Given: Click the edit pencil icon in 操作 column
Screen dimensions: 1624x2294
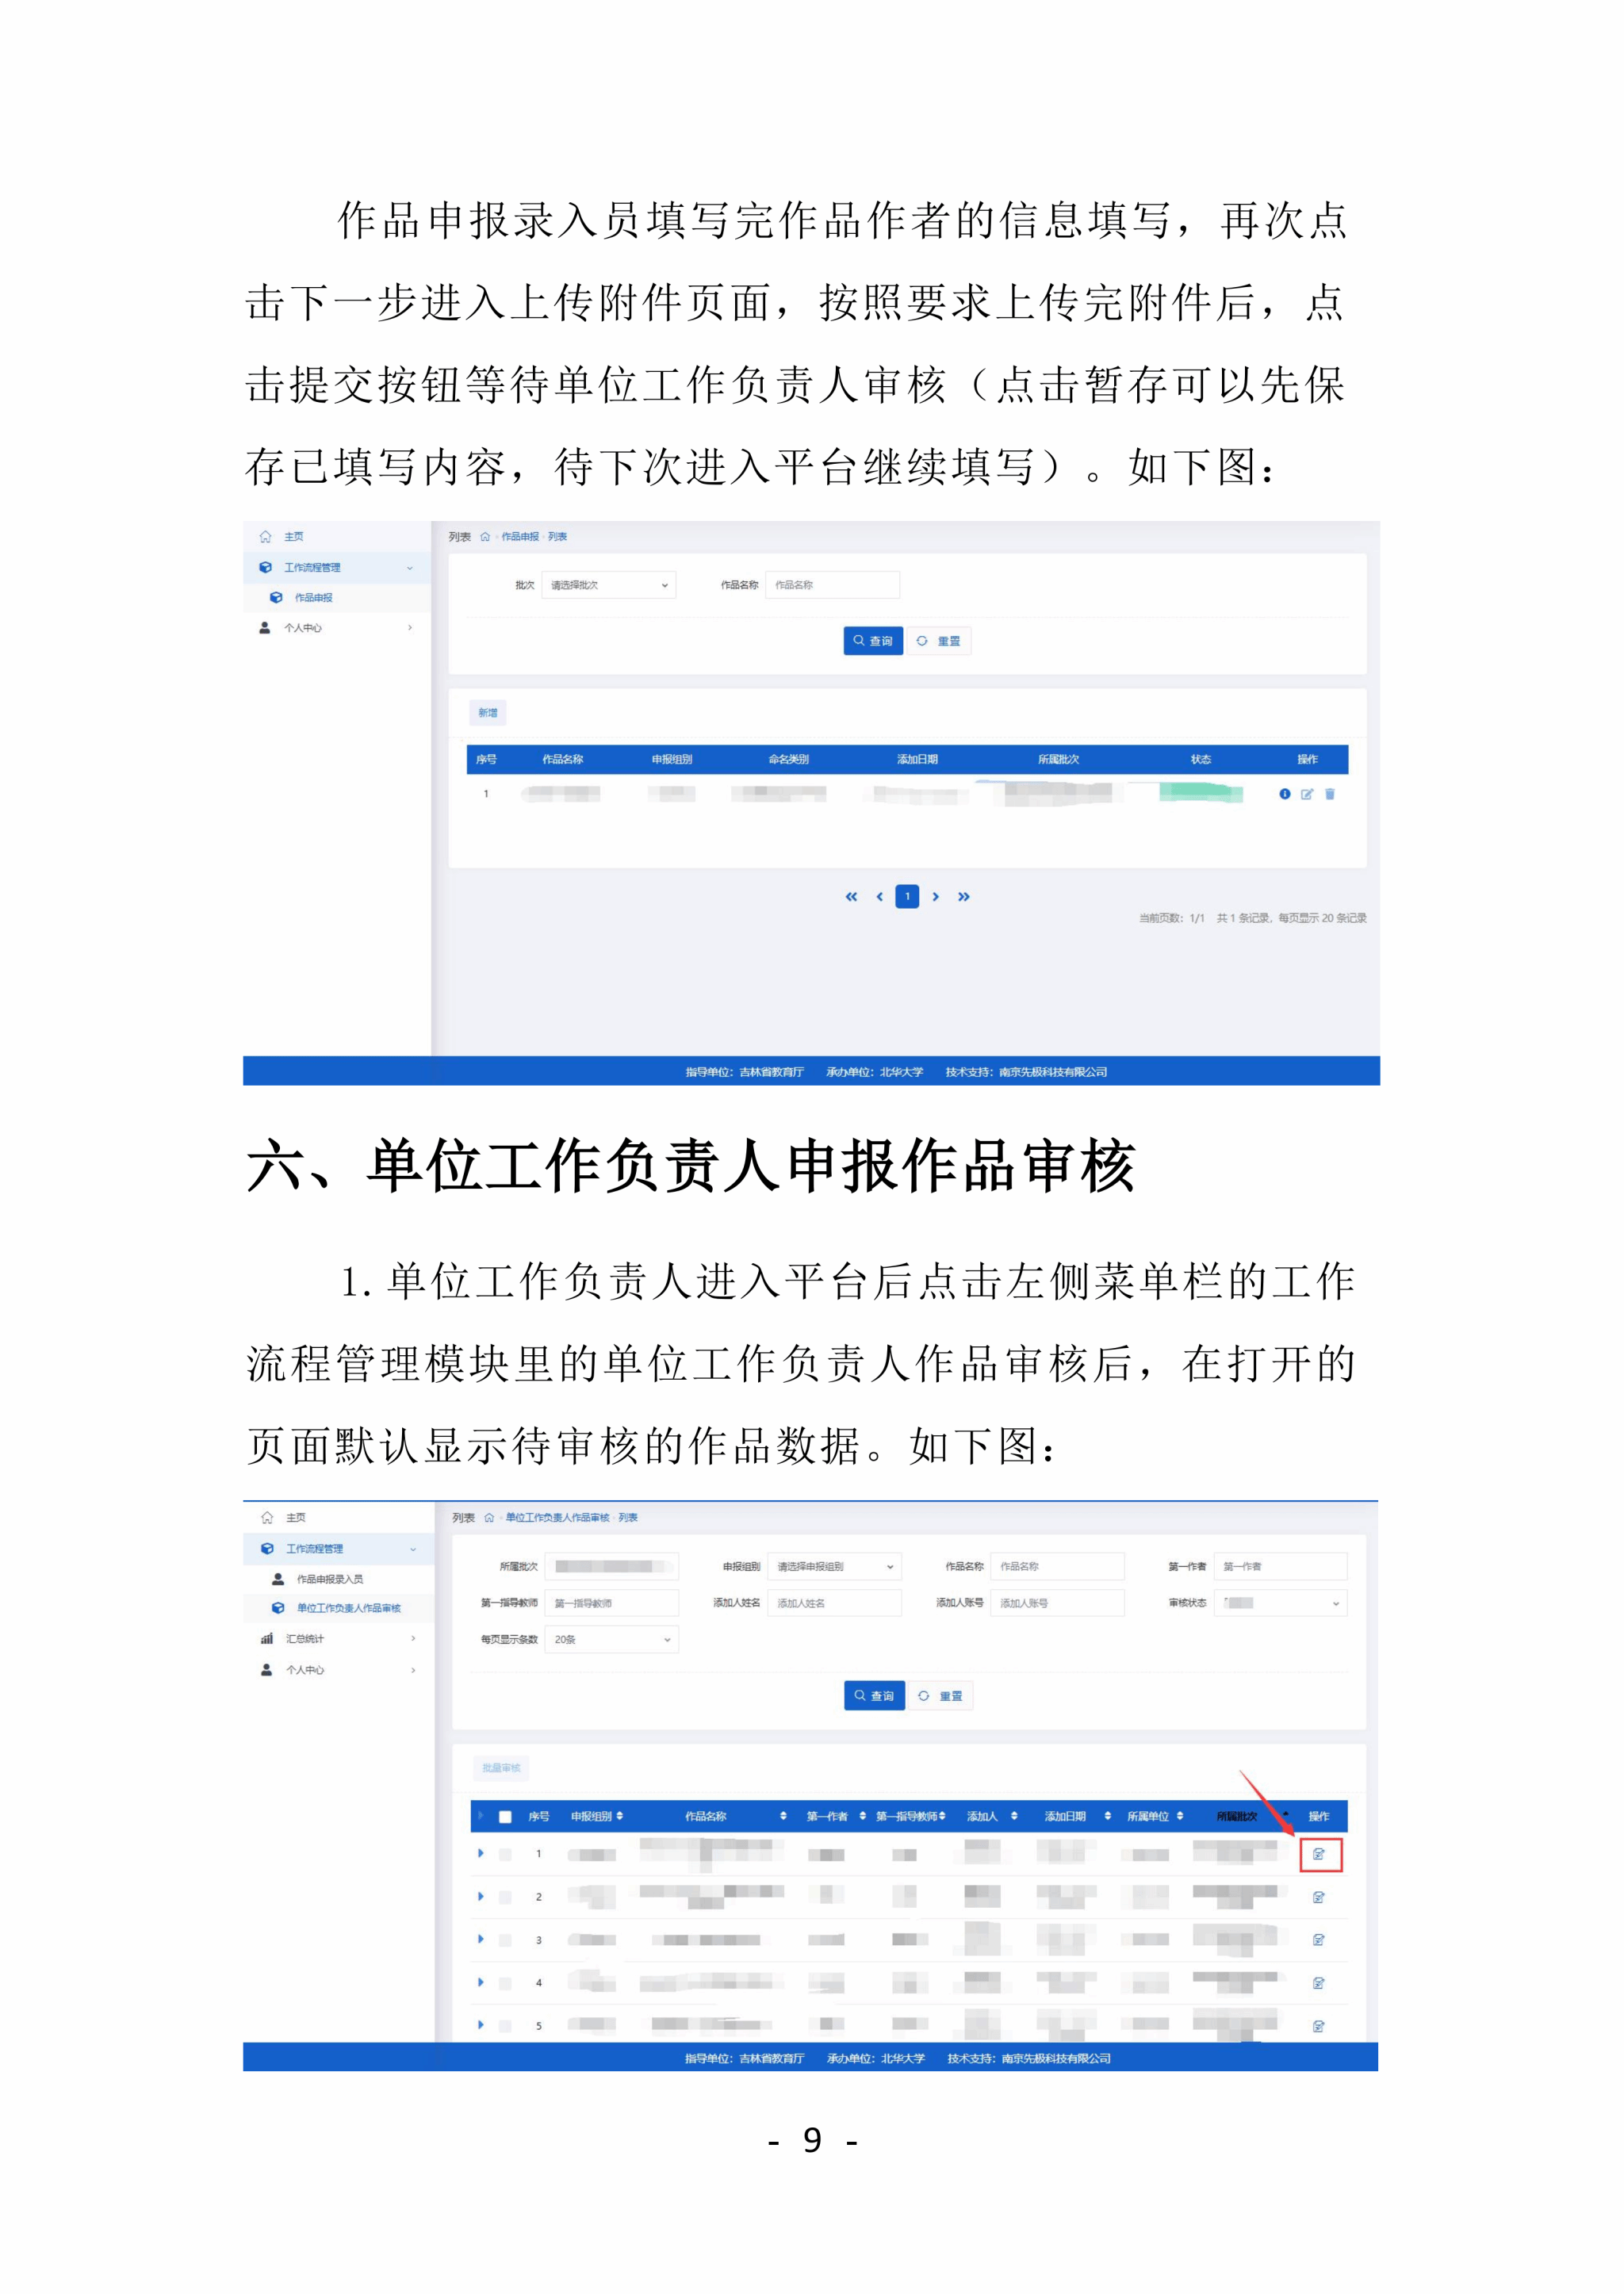Looking at the screenshot, I should point(1306,794).
